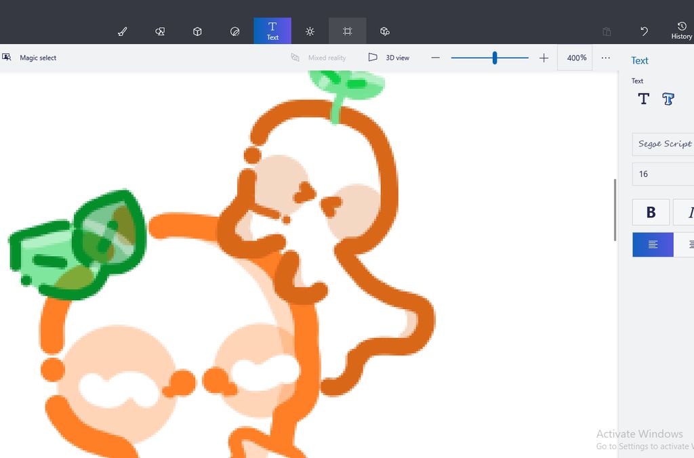694x458 pixels.
Task: Open the more options ellipsis menu
Action: (605, 58)
